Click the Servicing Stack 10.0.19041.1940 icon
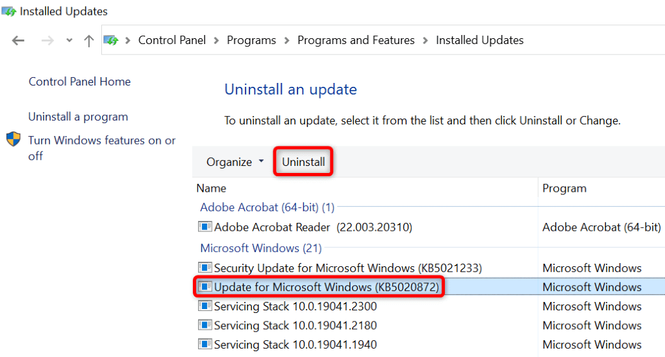 click(206, 344)
